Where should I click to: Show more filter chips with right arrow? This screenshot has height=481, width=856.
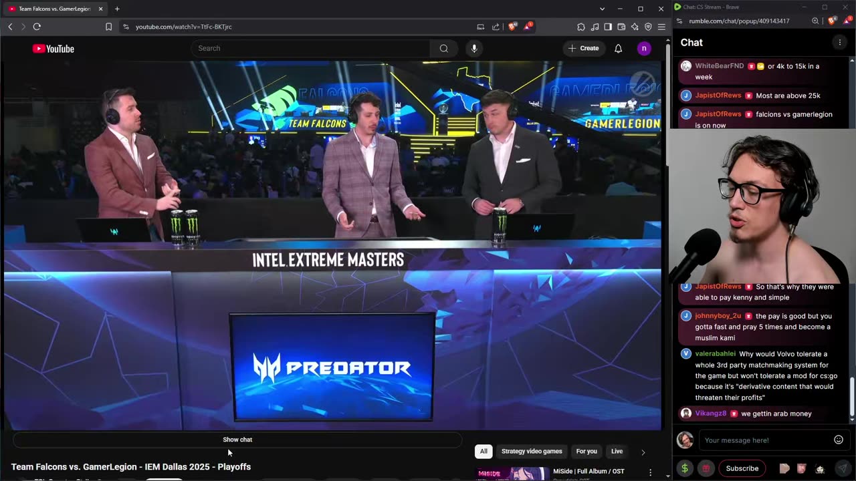643,452
